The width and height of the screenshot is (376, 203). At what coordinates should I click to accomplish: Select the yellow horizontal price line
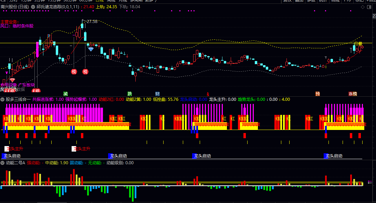pyautogui.click(x=186, y=43)
